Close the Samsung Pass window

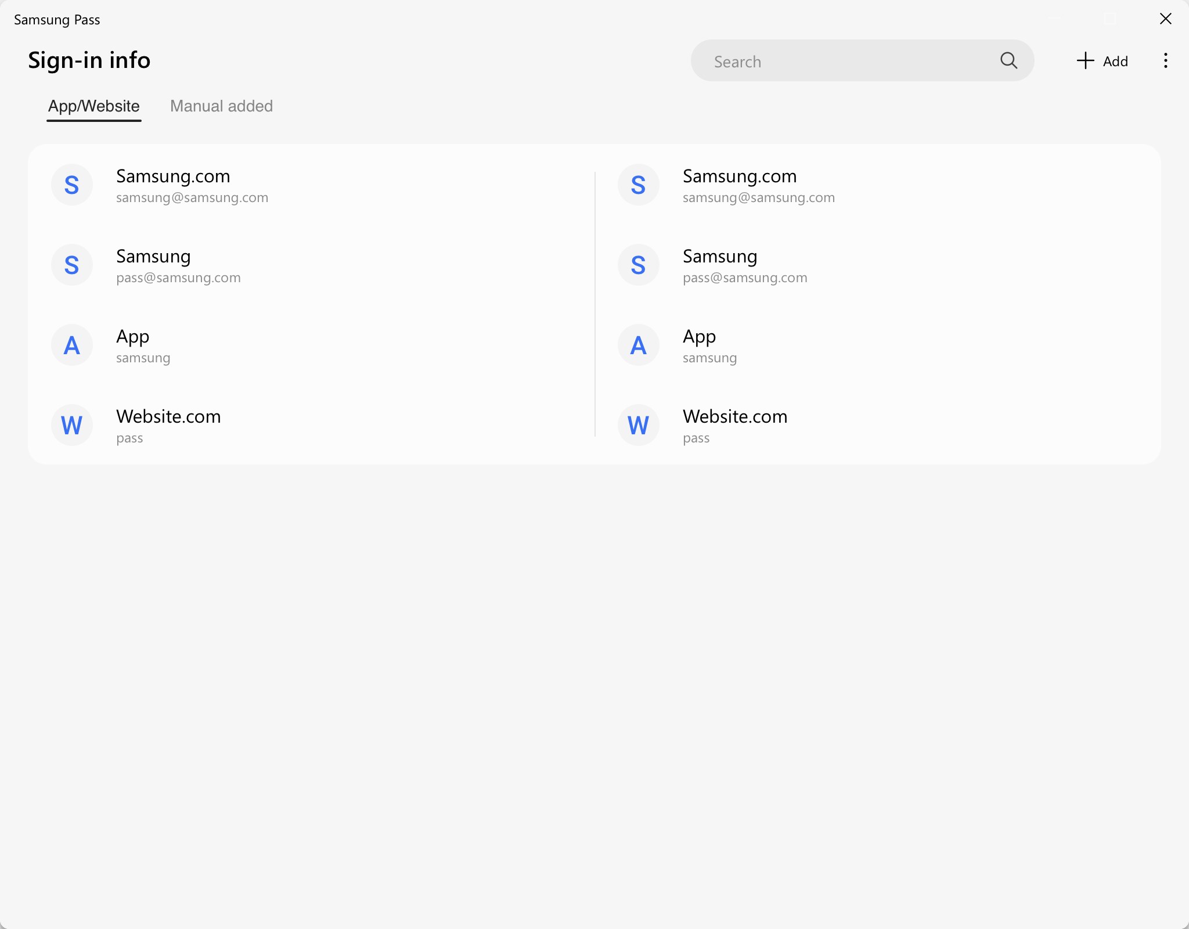[x=1165, y=19]
